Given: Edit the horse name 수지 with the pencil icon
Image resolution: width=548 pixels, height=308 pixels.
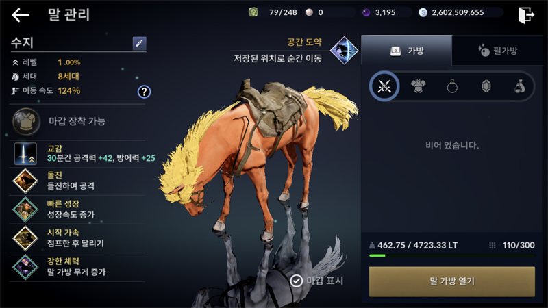Looking at the screenshot, I should pyautogui.click(x=140, y=43).
